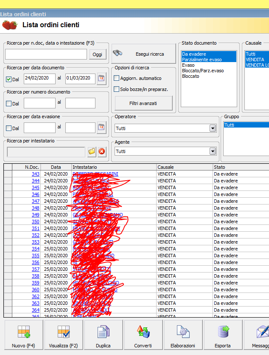Select Tutti in Gruppo list
Image resolution: width=269 pixels, height=355 pixels.
click(x=247, y=125)
